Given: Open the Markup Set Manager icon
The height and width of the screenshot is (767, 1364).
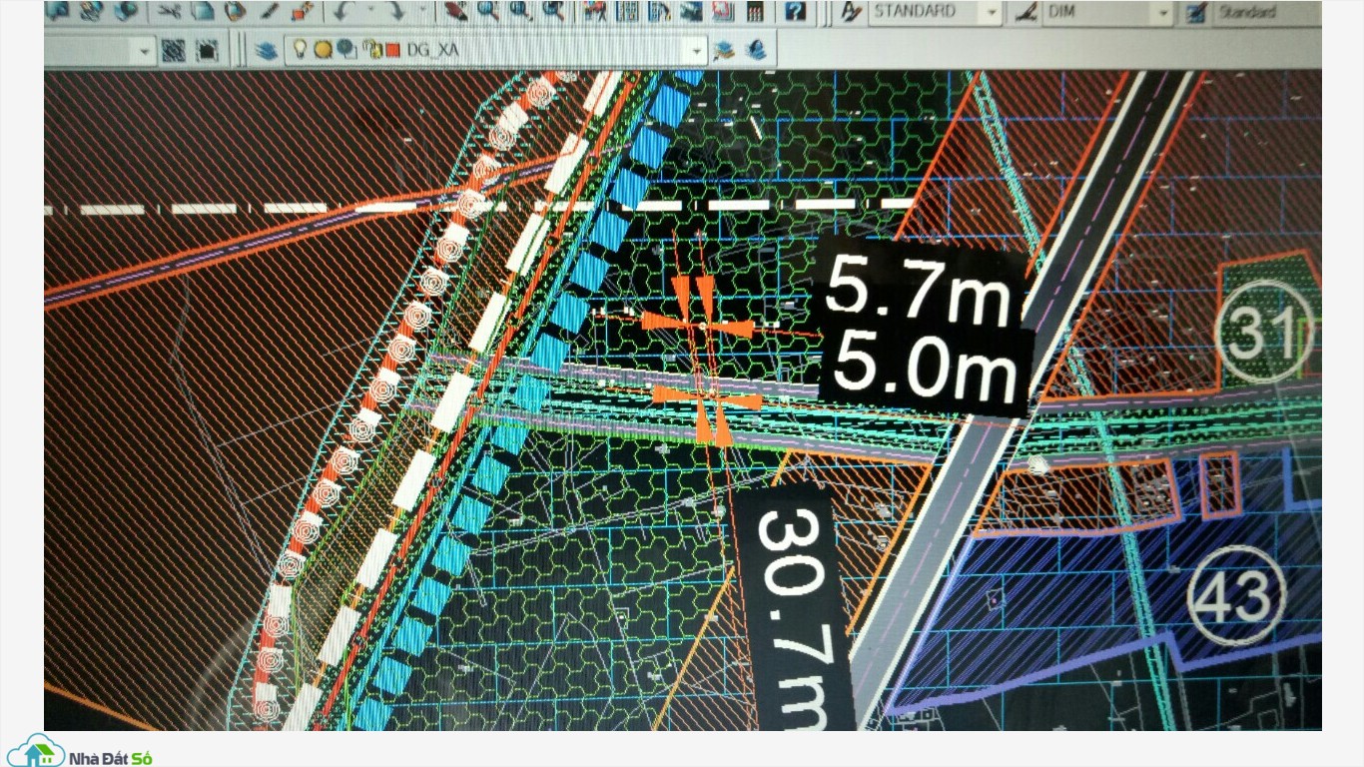Looking at the screenshot, I should click(723, 11).
